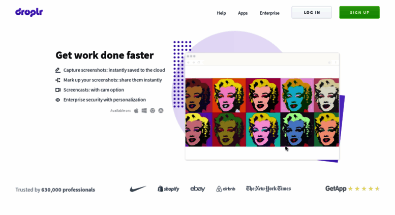This screenshot has height=215, width=395.
Task: Select the Windows platform icon
Action: coord(144,110)
